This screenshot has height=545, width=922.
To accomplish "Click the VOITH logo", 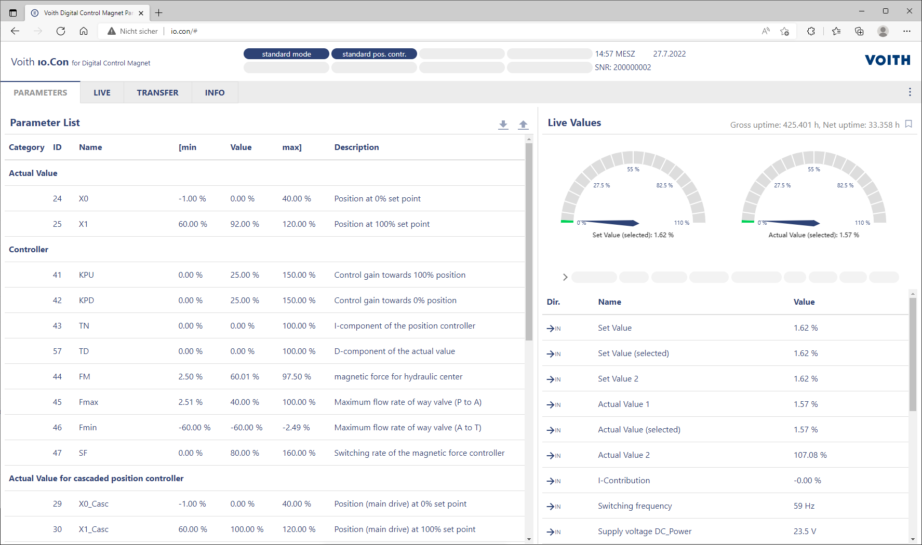I will 888,60.
